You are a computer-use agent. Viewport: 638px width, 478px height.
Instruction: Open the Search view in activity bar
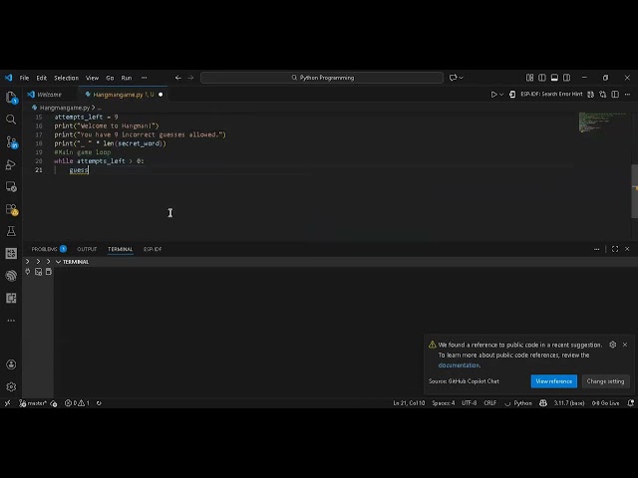coord(11,119)
